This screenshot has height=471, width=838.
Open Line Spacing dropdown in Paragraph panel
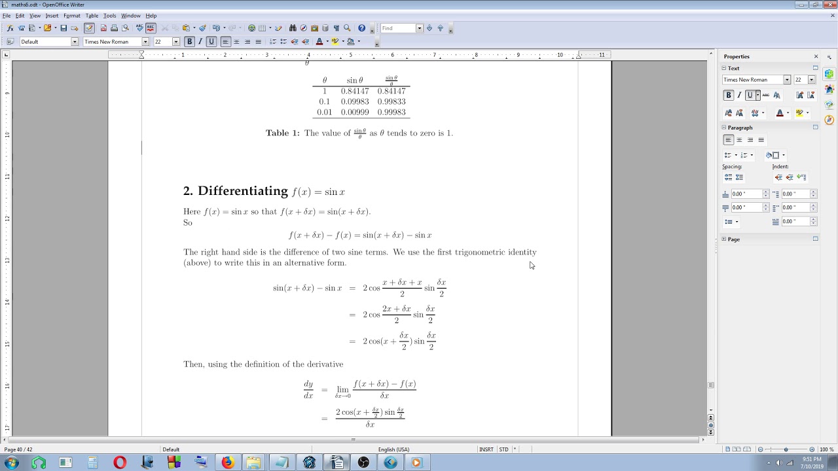tap(731, 222)
